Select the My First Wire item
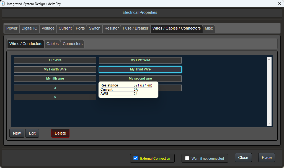The image size is (284, 168). [x=140, y=60]
